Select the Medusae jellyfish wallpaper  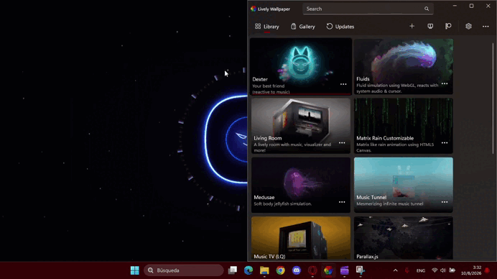click(x=301, y=185)
